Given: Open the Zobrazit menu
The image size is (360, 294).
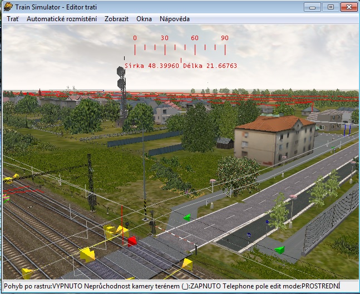Looking at the screenshot, I should 116,19.
